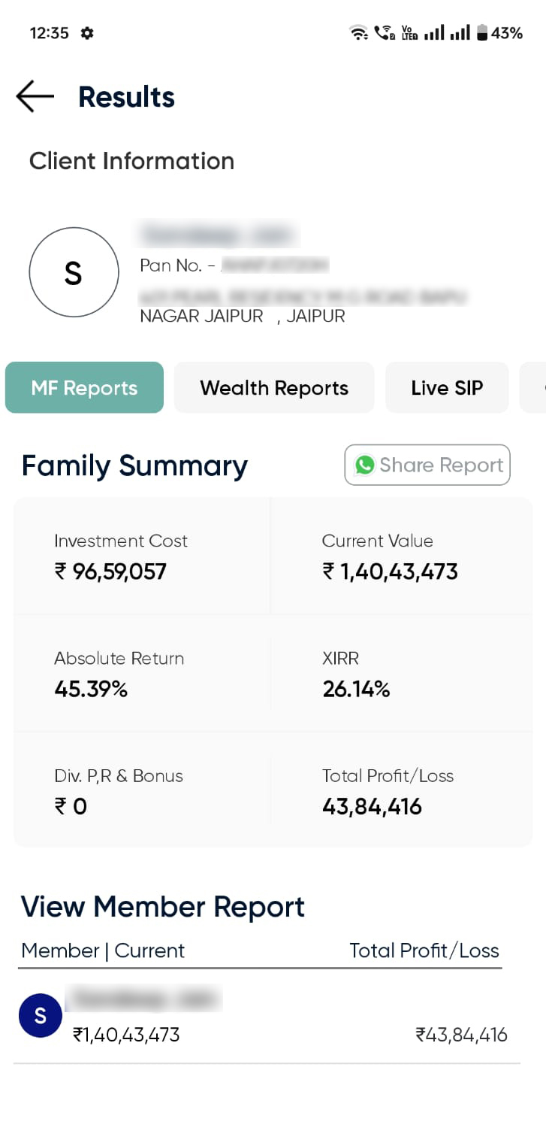Image resolution: width=546 pixels, height=1146 pixels.
Task: Tap the WhatsApp icon in Share Report
Action: (365, 465)
